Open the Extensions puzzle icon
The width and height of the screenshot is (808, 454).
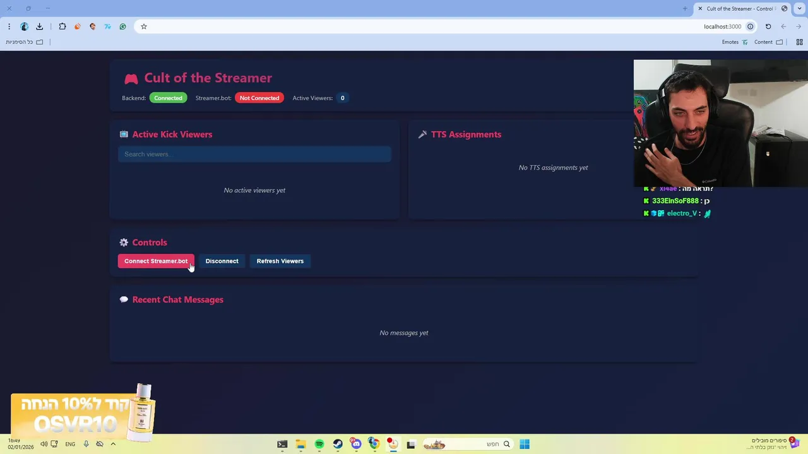pos(62,26)
